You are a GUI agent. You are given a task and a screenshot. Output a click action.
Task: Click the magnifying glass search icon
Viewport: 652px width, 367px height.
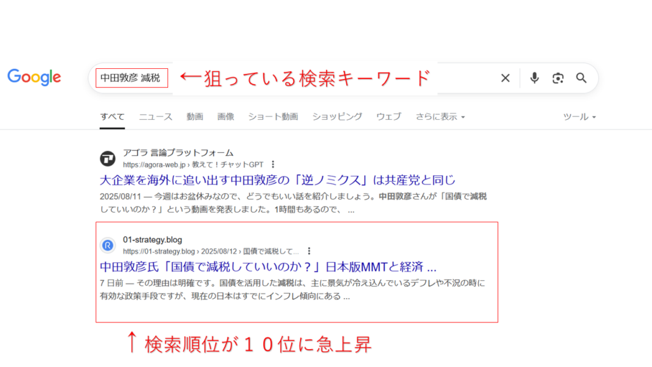tap(581, 78)
